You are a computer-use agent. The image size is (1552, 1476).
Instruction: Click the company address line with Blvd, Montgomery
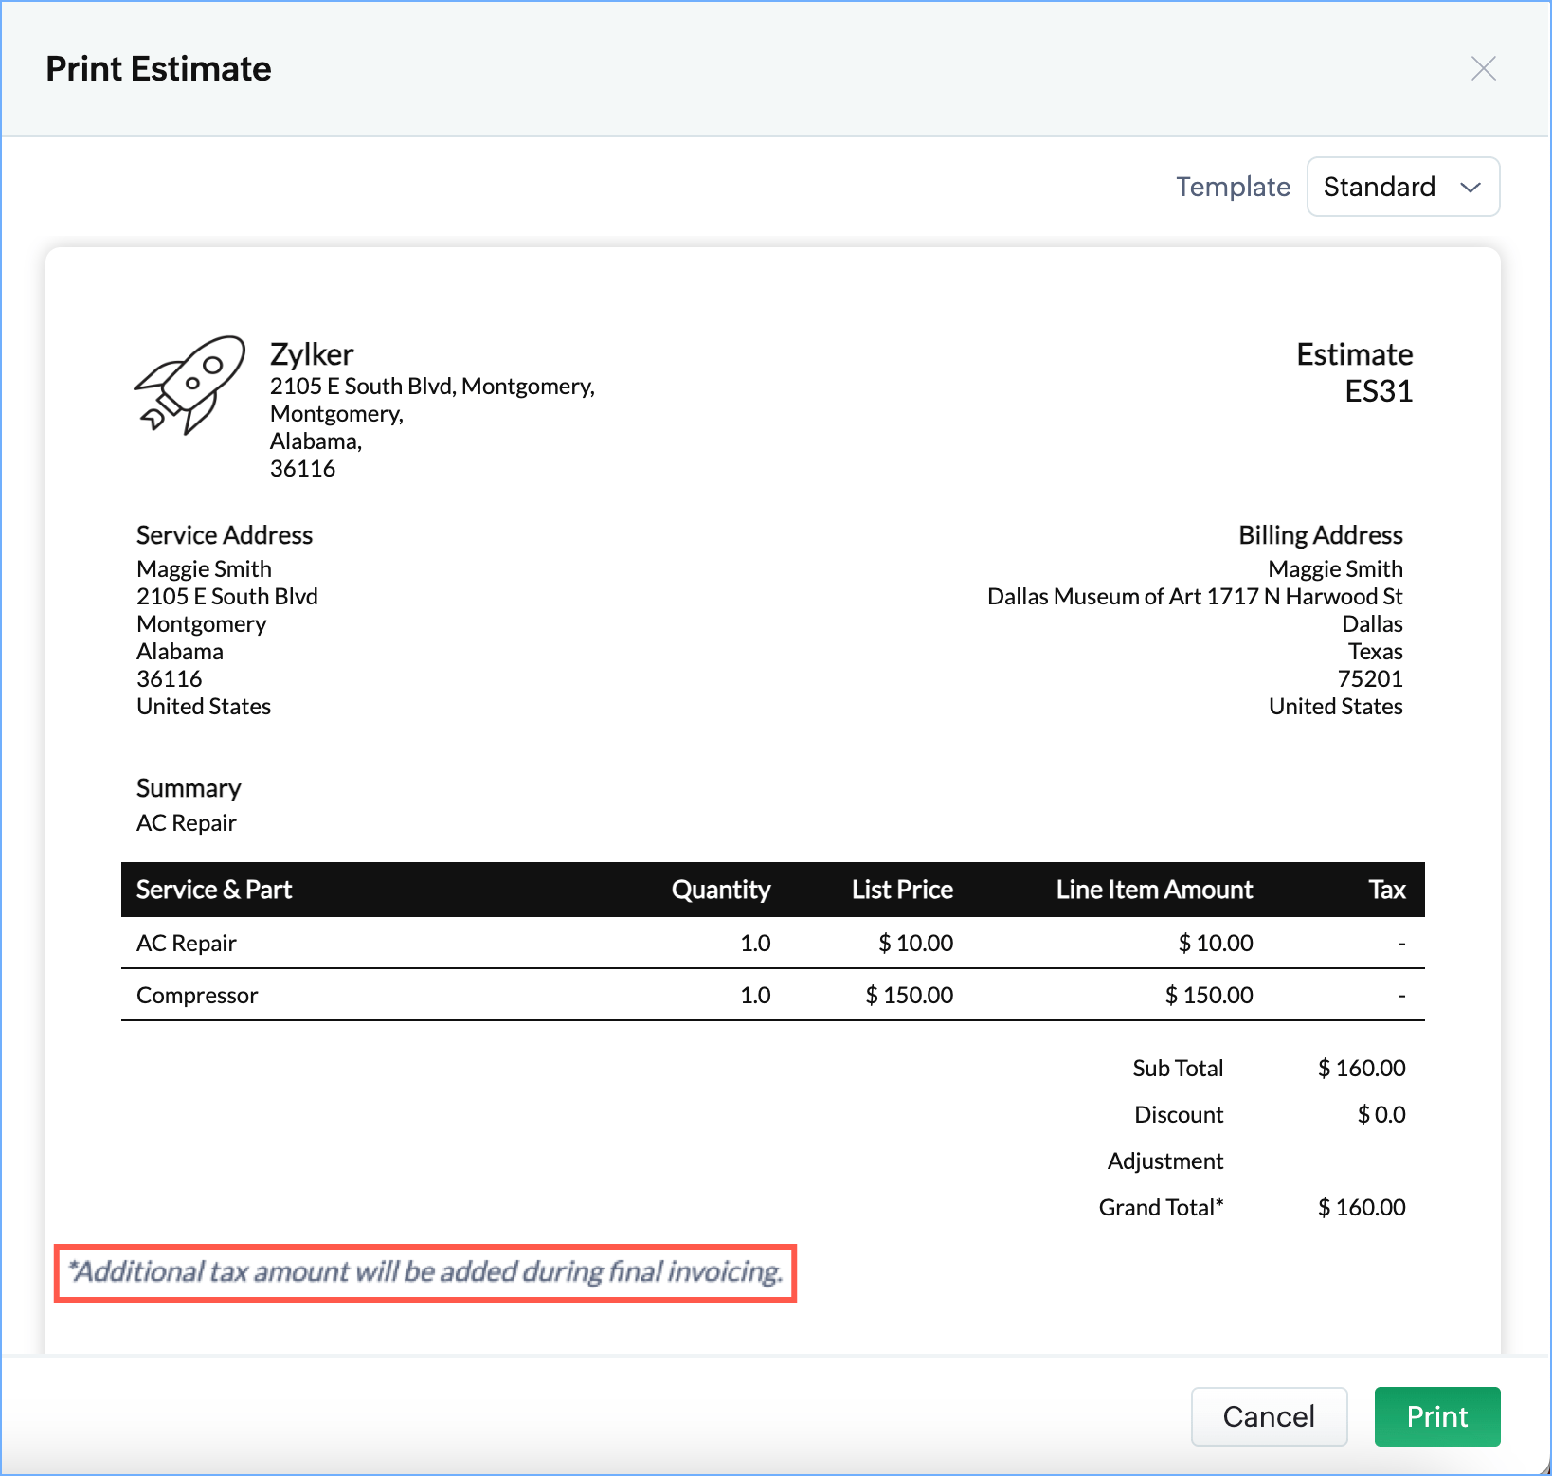click(432, 386)
